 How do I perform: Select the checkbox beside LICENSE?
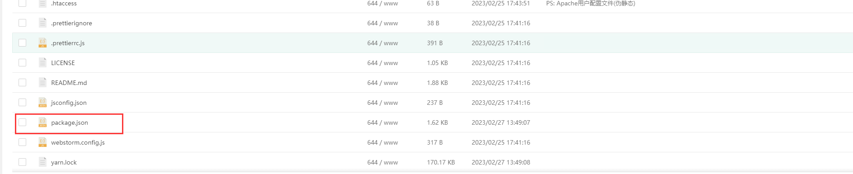23,63
